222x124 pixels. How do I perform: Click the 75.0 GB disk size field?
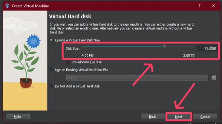tap(207, 48)
